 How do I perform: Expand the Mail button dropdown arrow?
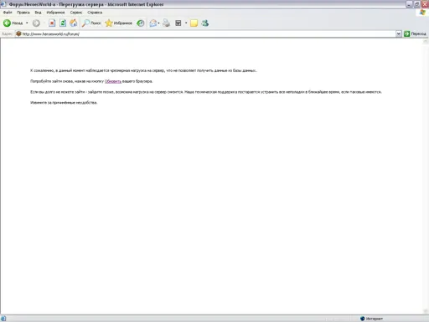(x=158, y=23)
